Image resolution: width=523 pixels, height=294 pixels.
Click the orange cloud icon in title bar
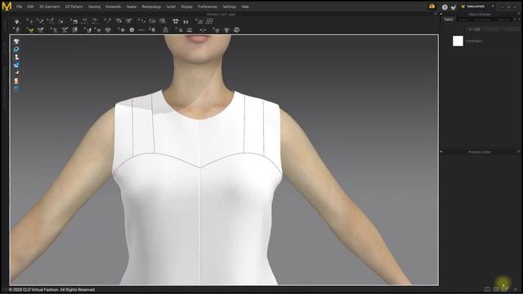432,7
